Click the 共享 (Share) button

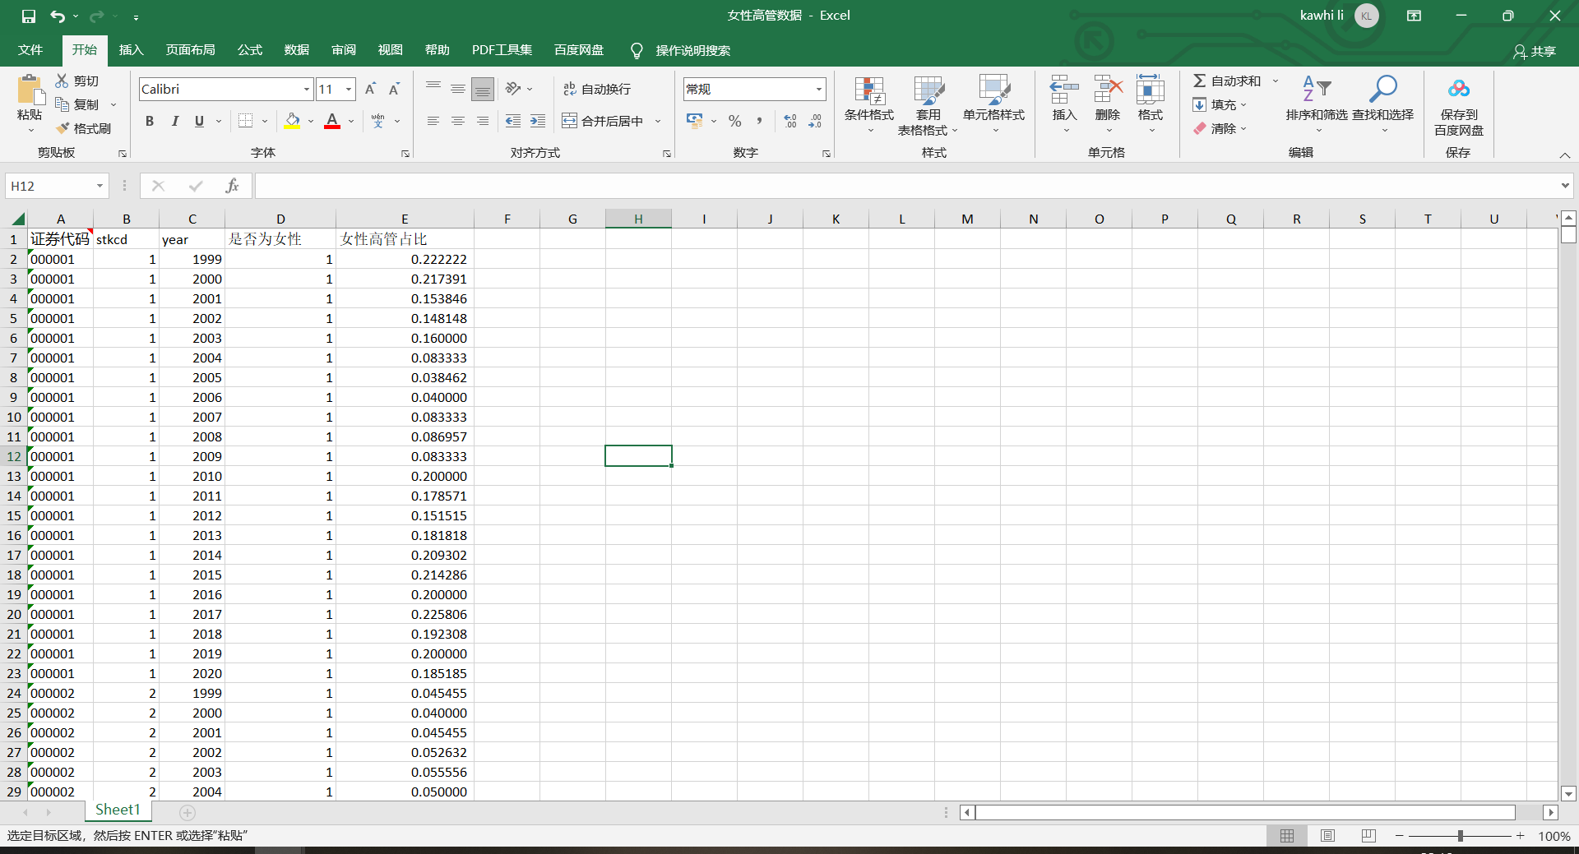[x=1535, y=51]
